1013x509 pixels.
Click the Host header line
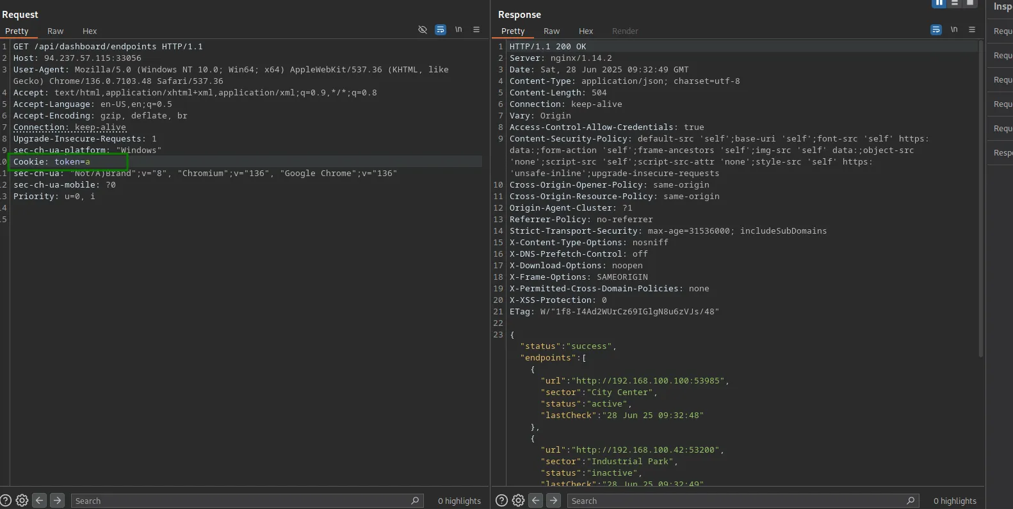77,58
